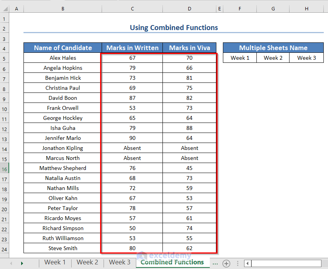Image resolution: width=328 pixels, height=269 pixels.
Task: Select row 16 header
Action: coord(4,168)
